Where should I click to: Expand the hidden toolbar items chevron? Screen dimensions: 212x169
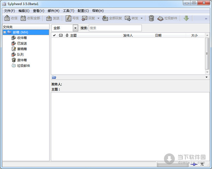pyautogui.click(x=206, y=19)
